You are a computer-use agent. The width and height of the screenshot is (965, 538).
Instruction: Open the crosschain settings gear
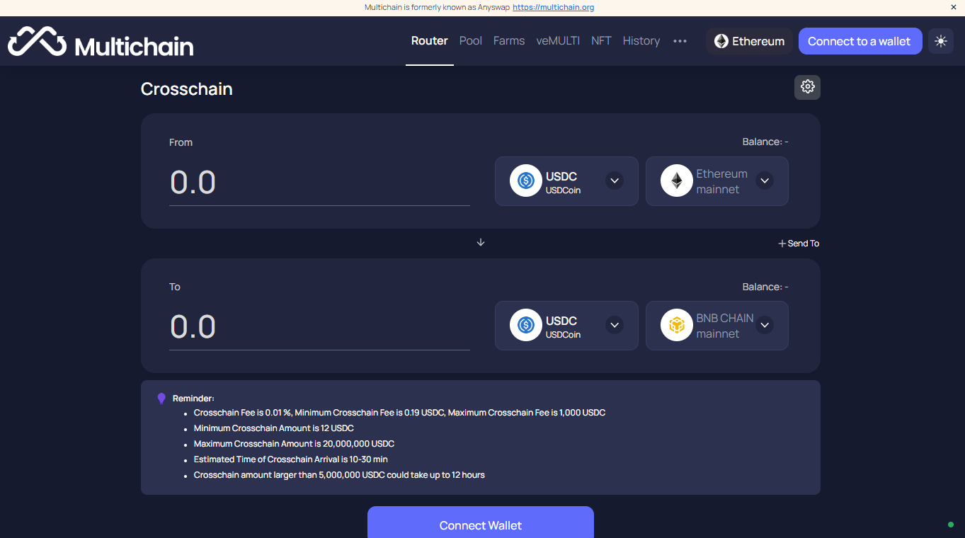pos(807,87)
